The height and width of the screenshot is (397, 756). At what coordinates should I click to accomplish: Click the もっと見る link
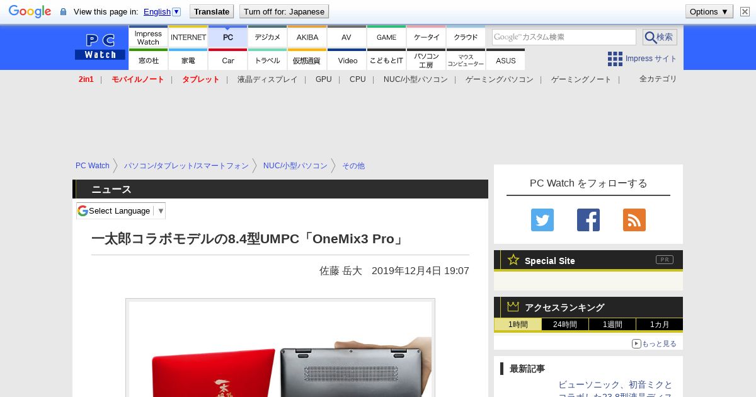coord(654,343)
